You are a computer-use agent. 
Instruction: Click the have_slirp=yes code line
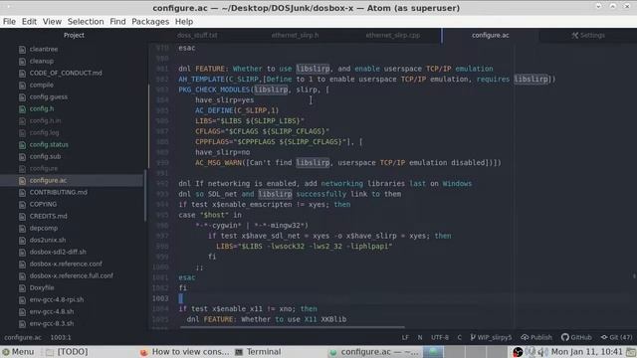pyautogui.click(x=224, y=99)
